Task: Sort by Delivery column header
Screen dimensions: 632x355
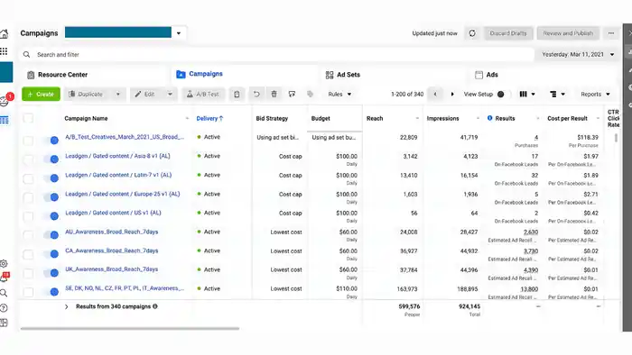Action: [209, 118]
